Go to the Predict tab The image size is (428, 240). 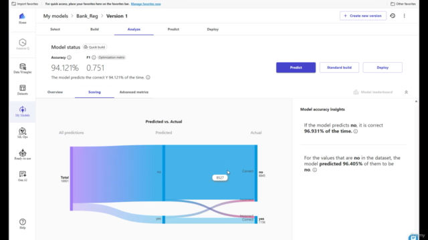(173, 29)
